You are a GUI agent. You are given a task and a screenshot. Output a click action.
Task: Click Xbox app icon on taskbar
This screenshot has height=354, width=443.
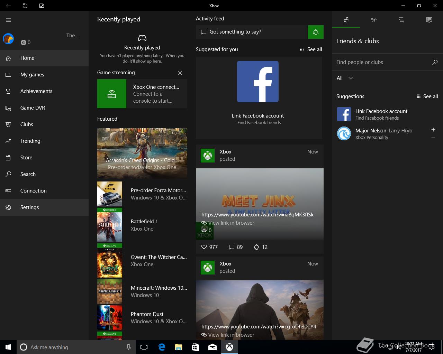click(229, 347)
